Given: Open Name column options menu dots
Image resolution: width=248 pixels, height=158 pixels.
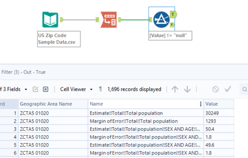Looking at the screenshot, I should coord(201,104).
